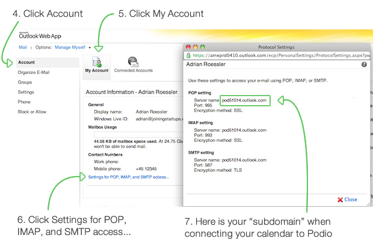
Task: Click the Protocol Settings window title
Action: coord(276,47)
